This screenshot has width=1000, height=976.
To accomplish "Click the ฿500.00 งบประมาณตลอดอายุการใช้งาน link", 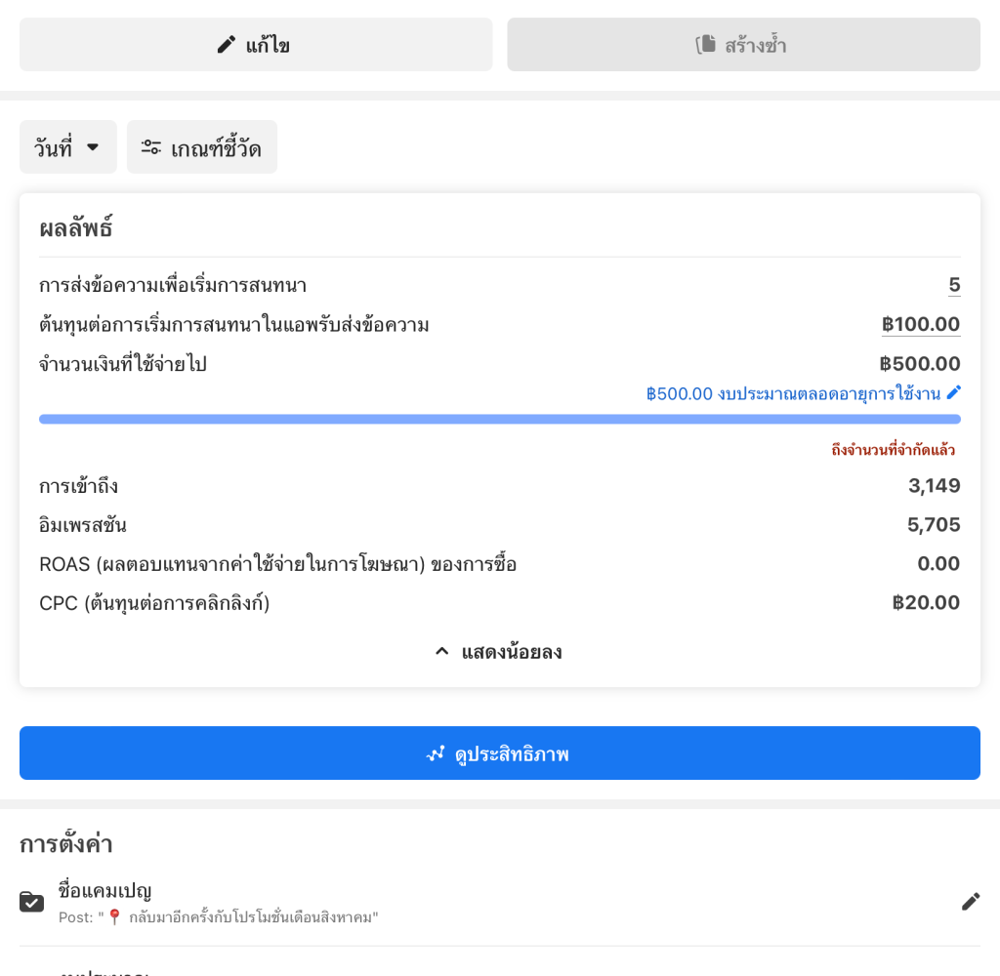I will (x=792, y=393).
